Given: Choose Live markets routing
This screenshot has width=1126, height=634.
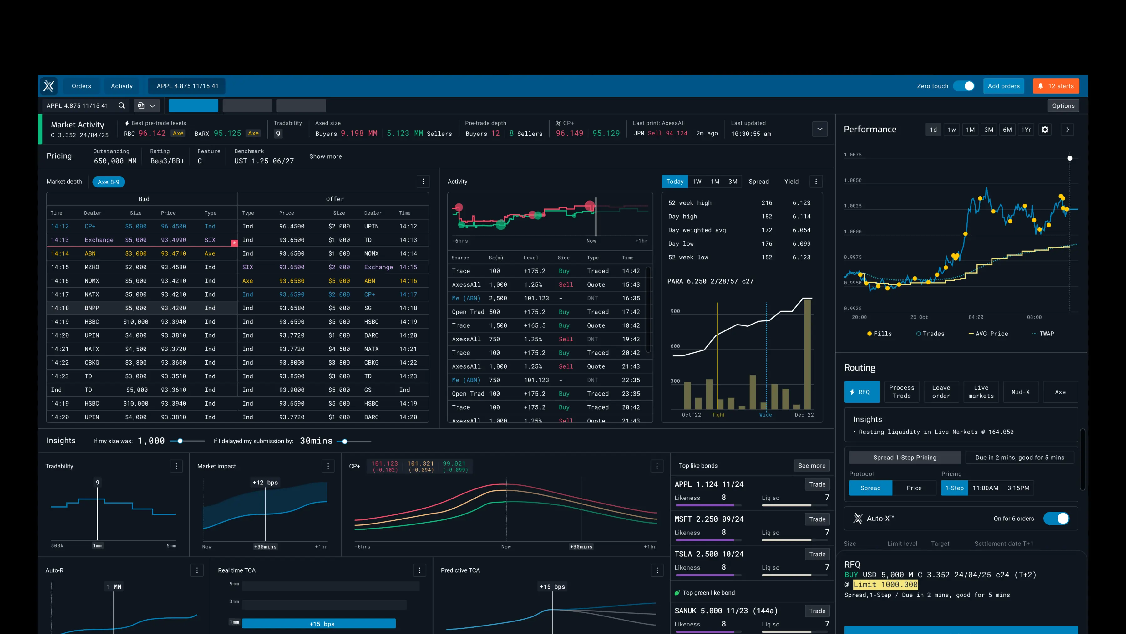Looking at the screenshot, I should tap(981, 392).
